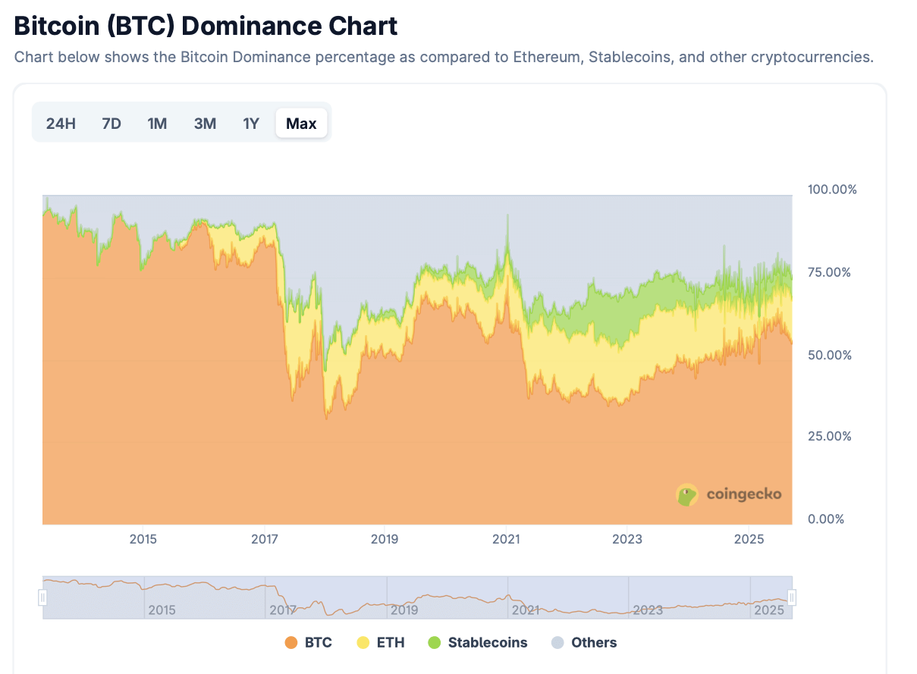Viewport: 917px width, 674px height.
Task: Click the left handle of the range slider
Action: pyautogui.click(x=44, y=597)
